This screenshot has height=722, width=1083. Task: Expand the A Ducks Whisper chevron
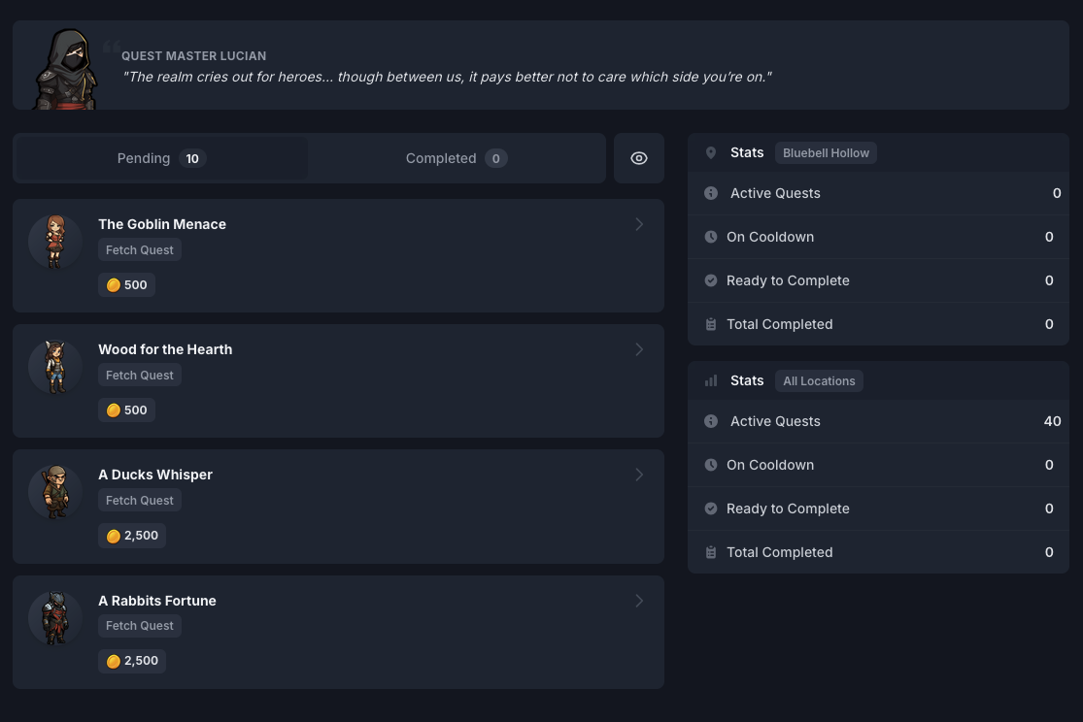639,475
